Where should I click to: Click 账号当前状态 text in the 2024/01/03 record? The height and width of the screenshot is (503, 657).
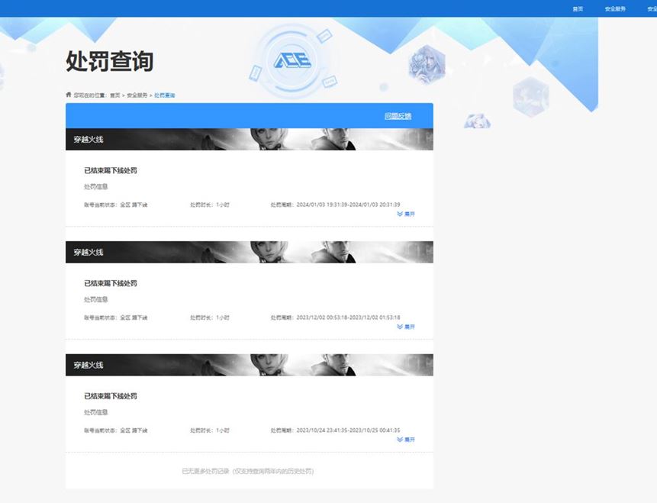(116, 205)
